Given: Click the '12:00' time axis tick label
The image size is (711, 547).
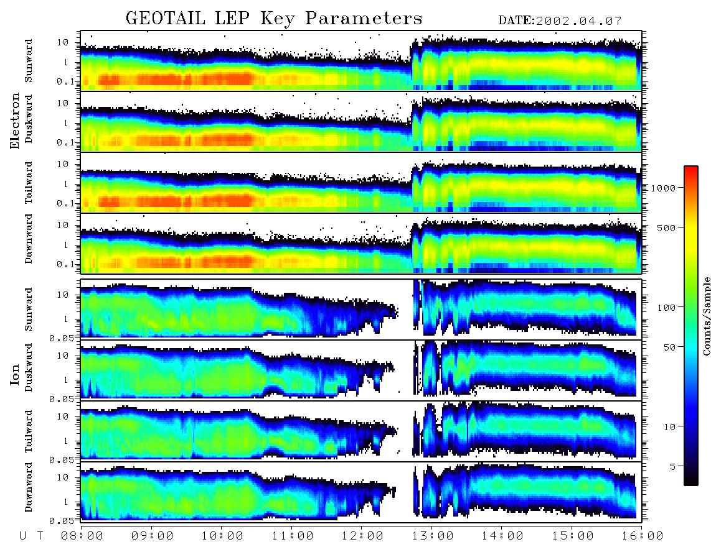Looking at the screenshot, I should coord(363,536).
